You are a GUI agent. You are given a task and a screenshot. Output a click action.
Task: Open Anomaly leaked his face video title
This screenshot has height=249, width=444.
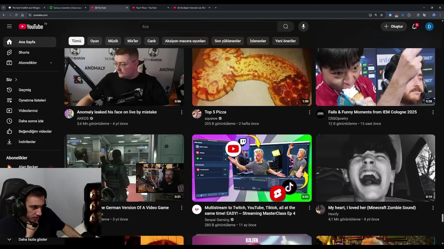pos(117,112)
